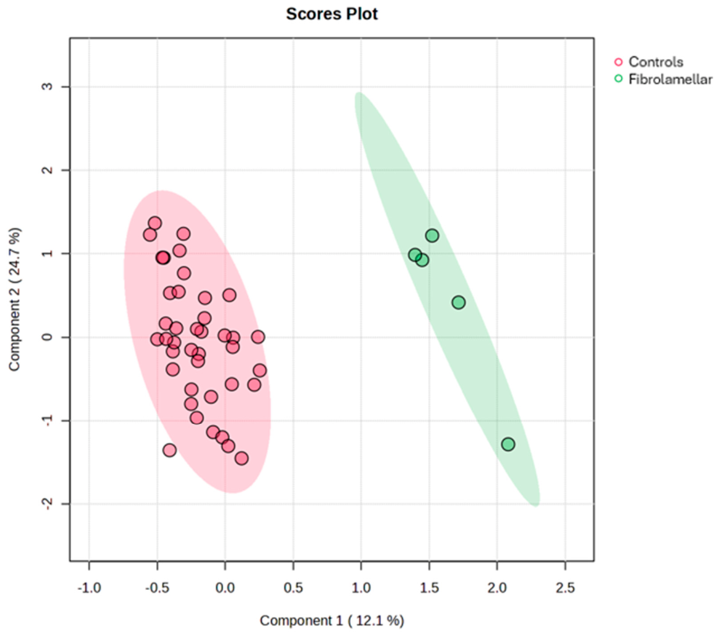Select the rightmost pink Controls point near zero
This screenshot has height=637, width=719.
pos(258,337)
